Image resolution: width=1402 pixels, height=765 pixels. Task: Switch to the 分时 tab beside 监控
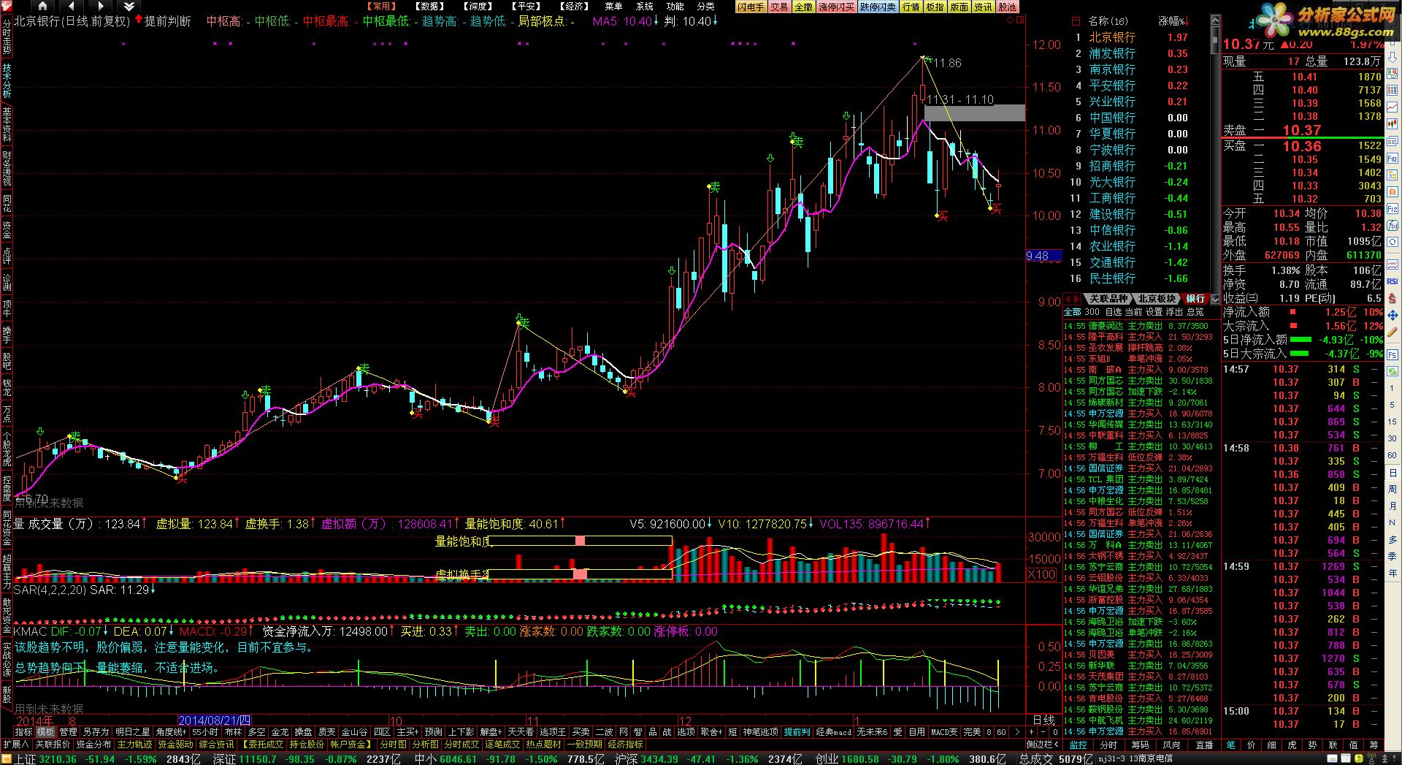point(1108,745)
